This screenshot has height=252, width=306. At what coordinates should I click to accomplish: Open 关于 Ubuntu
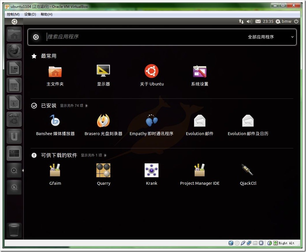pos(152,75)
